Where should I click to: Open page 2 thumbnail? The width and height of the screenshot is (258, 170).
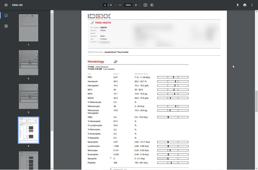click(x=28, y=63)
